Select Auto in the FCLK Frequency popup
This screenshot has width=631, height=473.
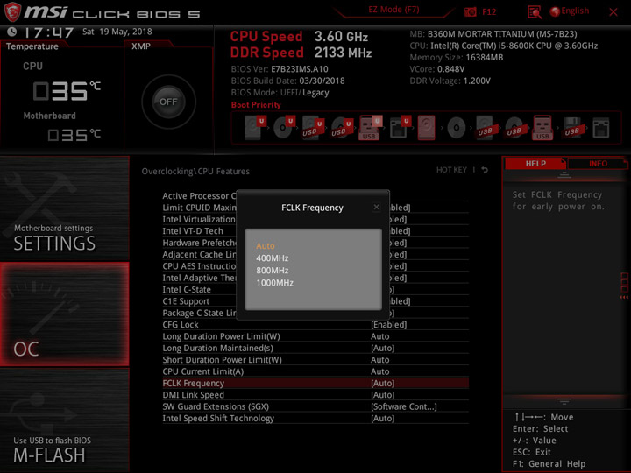pyautogui.click(x=266, y=246)
